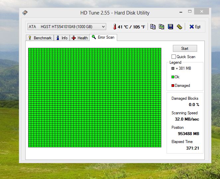Click the Damaged Blocks label
The height and width of the screenshot is (179, 220).
tap(185, 98)
